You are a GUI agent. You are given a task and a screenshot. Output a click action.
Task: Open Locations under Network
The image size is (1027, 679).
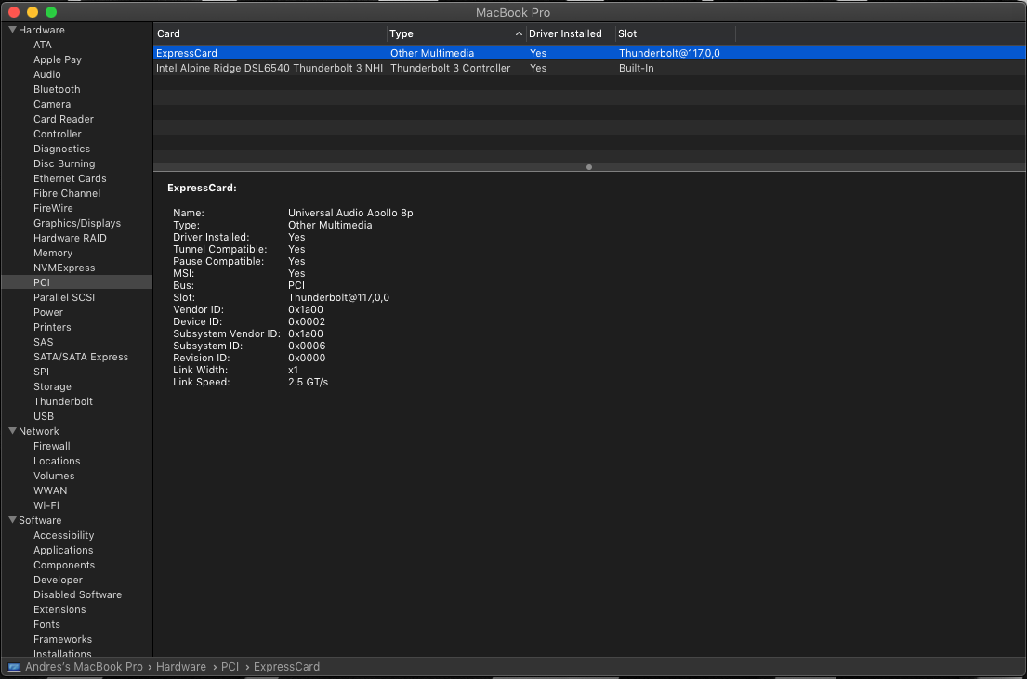click(57, 461)
